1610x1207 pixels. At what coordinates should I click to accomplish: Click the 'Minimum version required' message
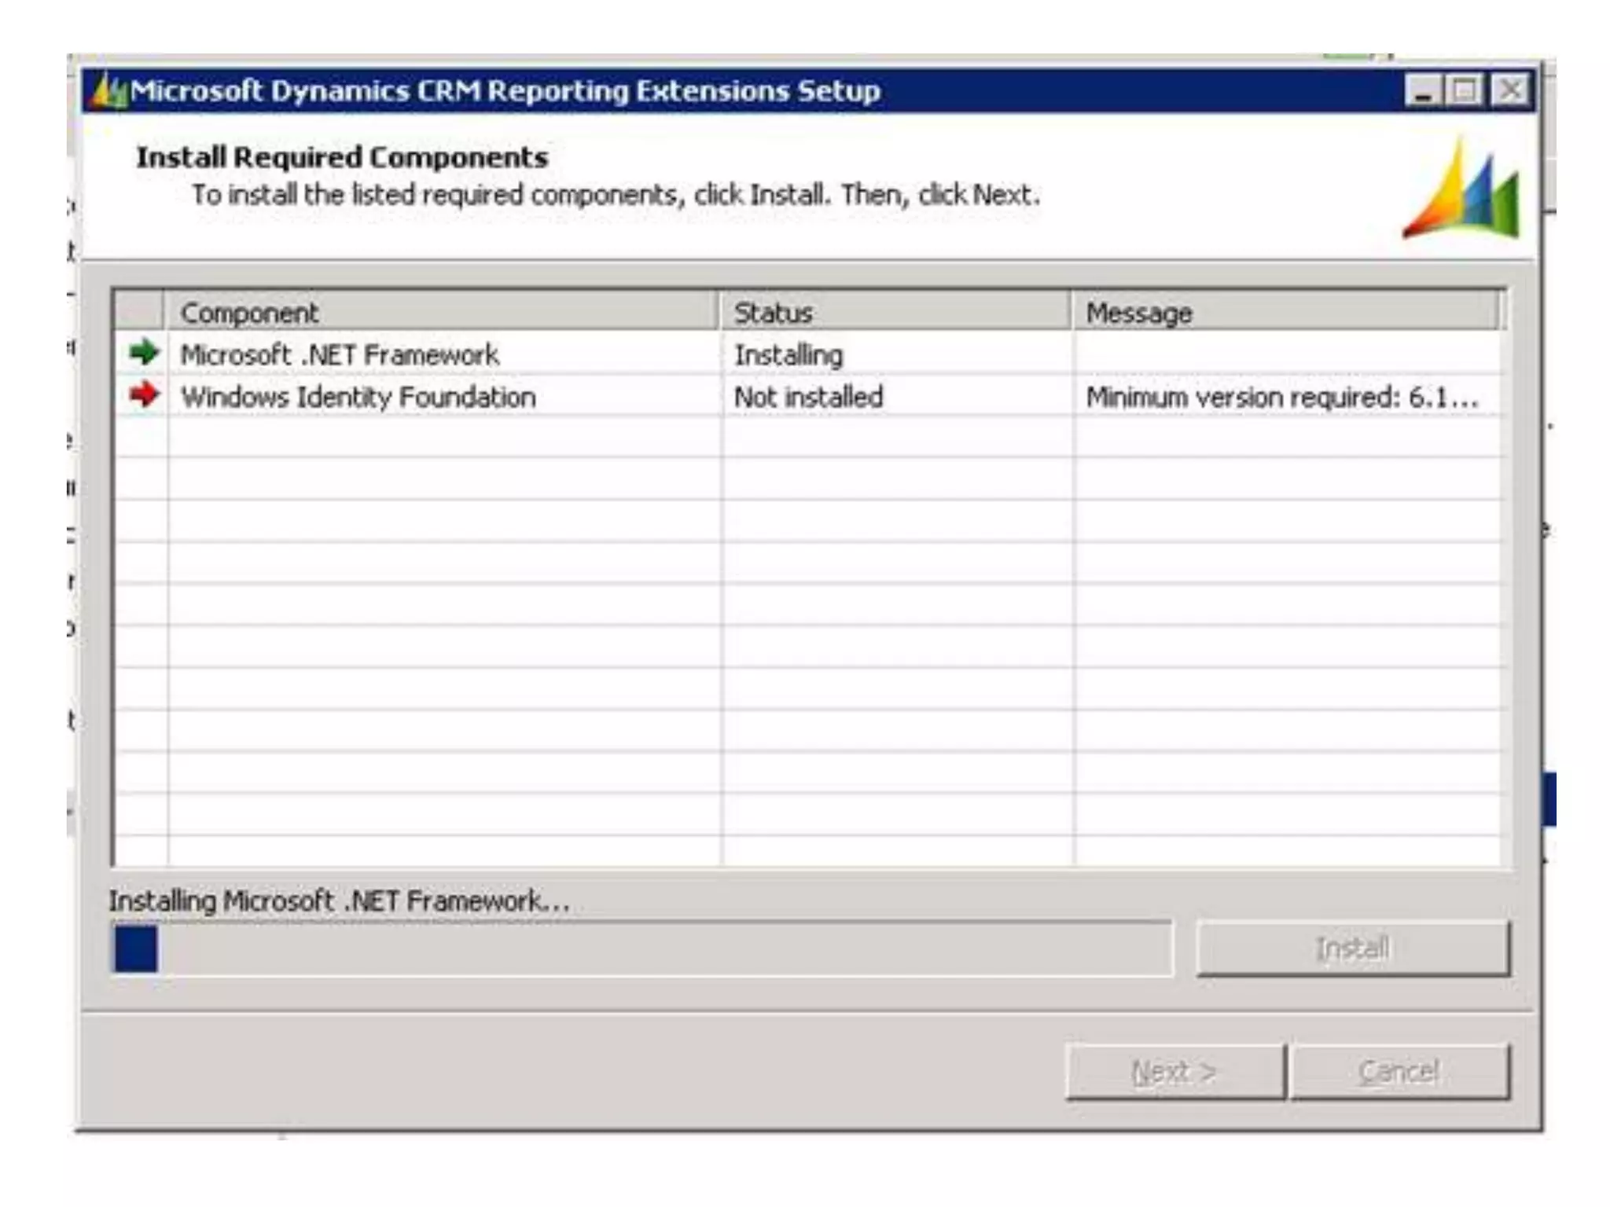pyautogui.click(x=1281, y=397)
